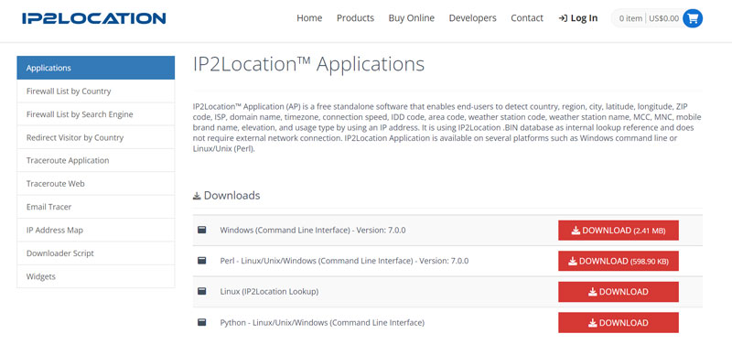Click the IP2Location™ Applications heading
The height and width of the screenshot is (355, 732).
pos(308,64)
